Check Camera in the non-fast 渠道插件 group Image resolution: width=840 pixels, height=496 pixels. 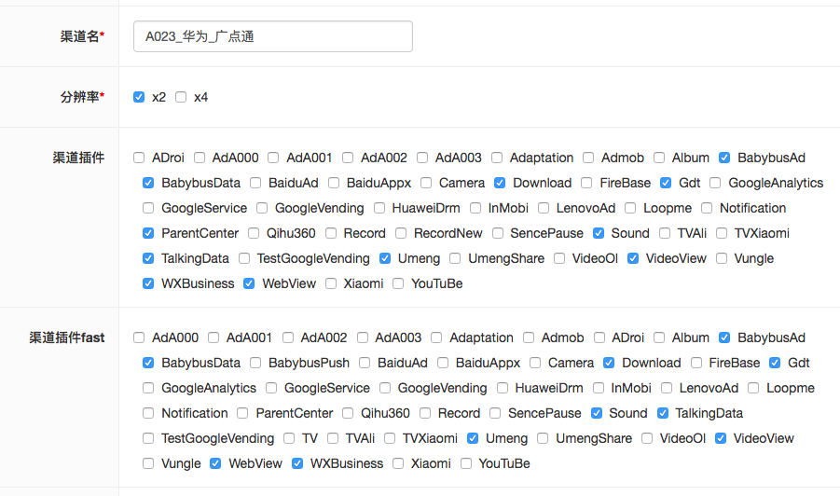426,183
